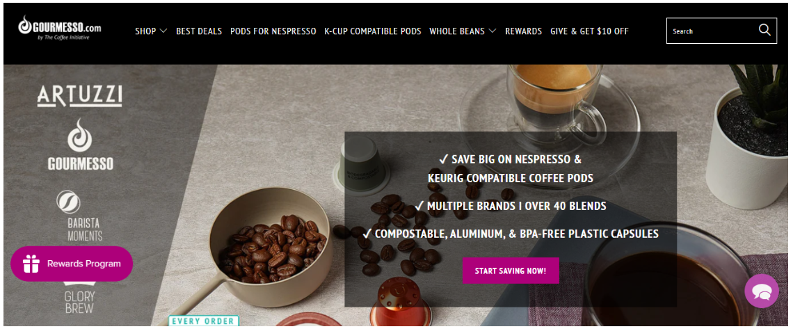Go to Best Deals
793x329 pixels.
click(199, 31)
